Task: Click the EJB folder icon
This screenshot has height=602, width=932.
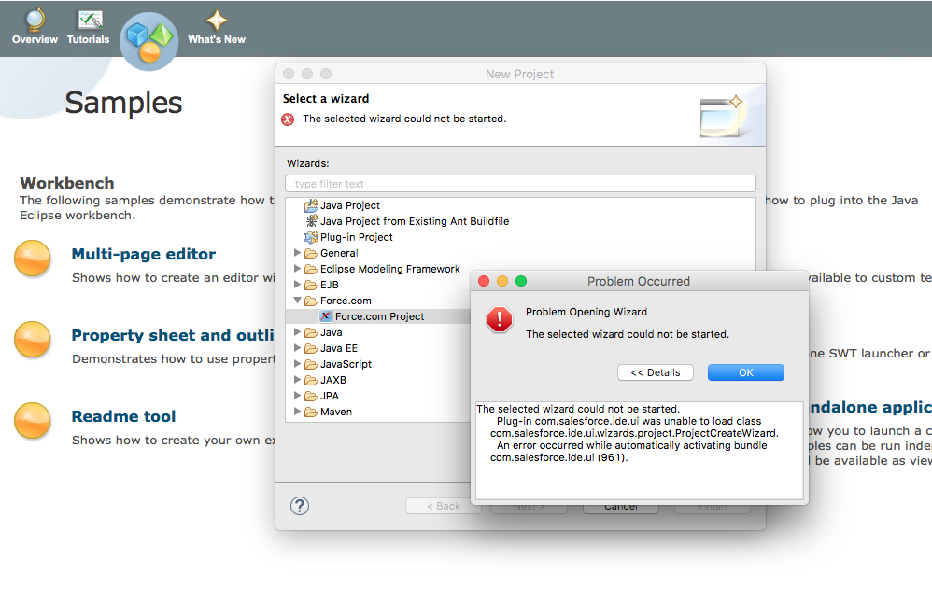Action: (x=311, y=285)
